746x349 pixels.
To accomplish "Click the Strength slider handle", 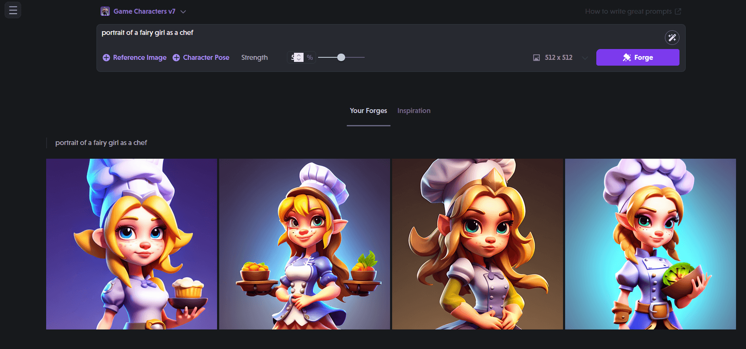I will (341, 57).
